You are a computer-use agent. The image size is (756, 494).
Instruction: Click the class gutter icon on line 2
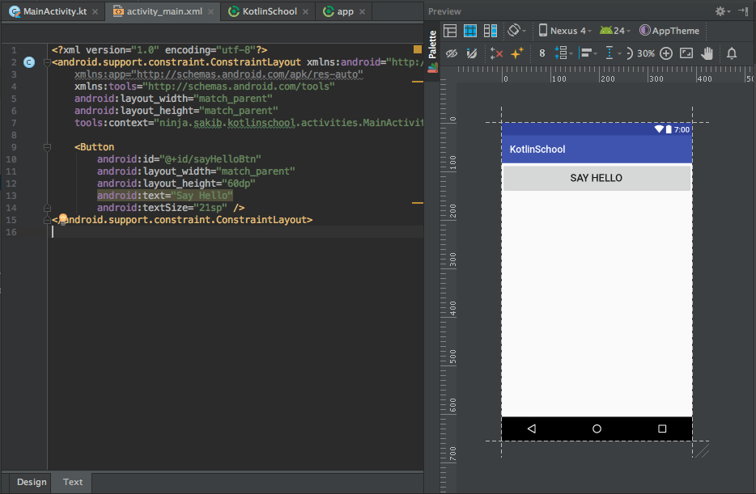pos(29,62)
